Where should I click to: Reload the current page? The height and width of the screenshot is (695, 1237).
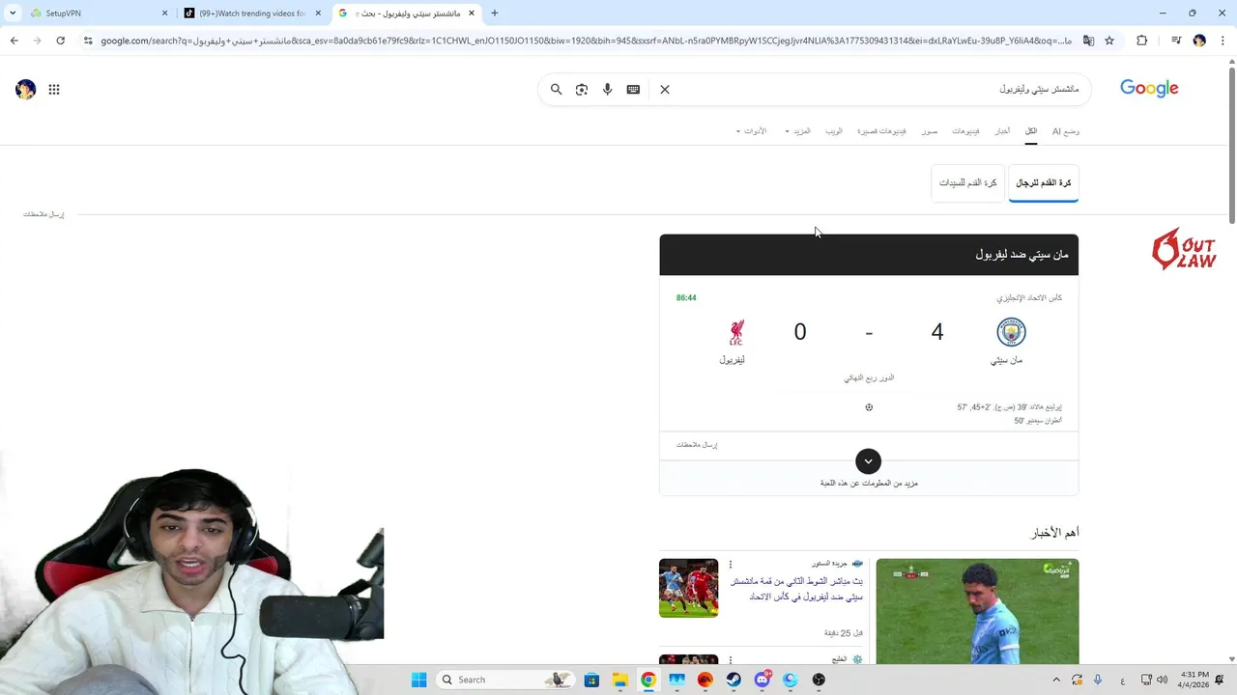[x=60, y=41]
